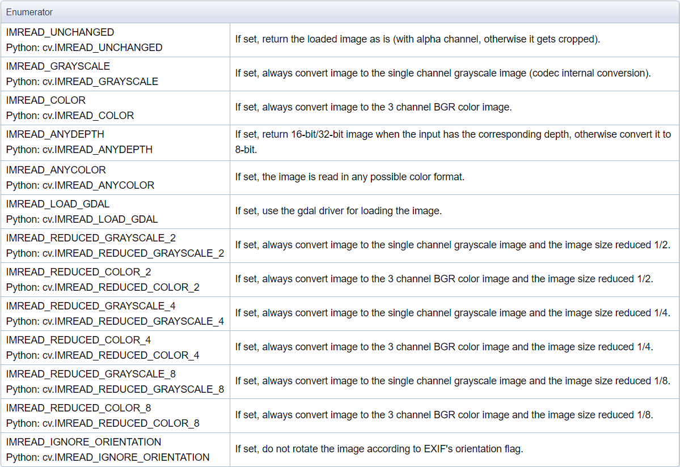Select the IMREAD_IGNORE_ORIENTATION enumerator name

tap(84, 442)
